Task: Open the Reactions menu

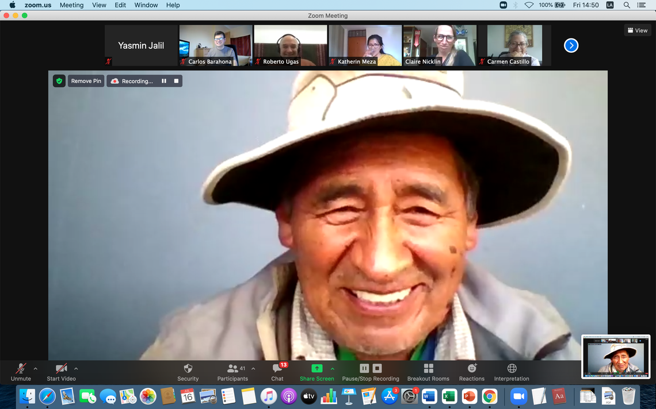Action: [472, 369]
